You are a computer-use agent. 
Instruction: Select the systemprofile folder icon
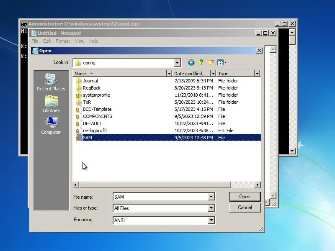(79, 95)
